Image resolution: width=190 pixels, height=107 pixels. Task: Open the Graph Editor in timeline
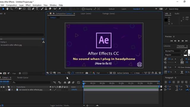[x=78, y=83]
